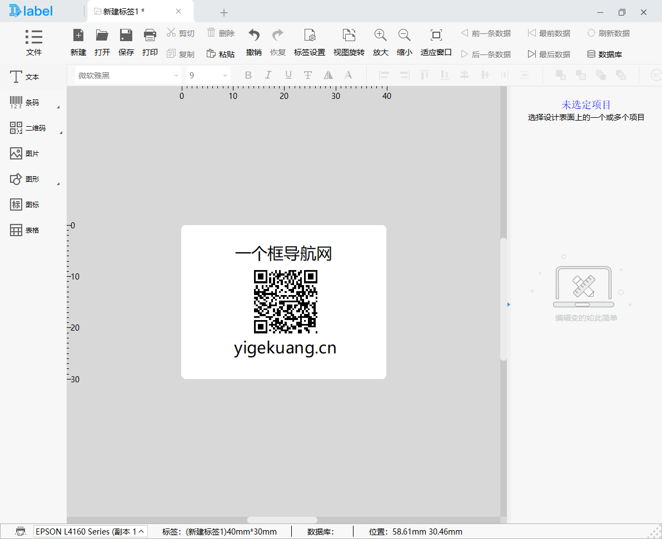662x539 pixels.
Task: Align objects to bottom
Action: pos(445,75)
